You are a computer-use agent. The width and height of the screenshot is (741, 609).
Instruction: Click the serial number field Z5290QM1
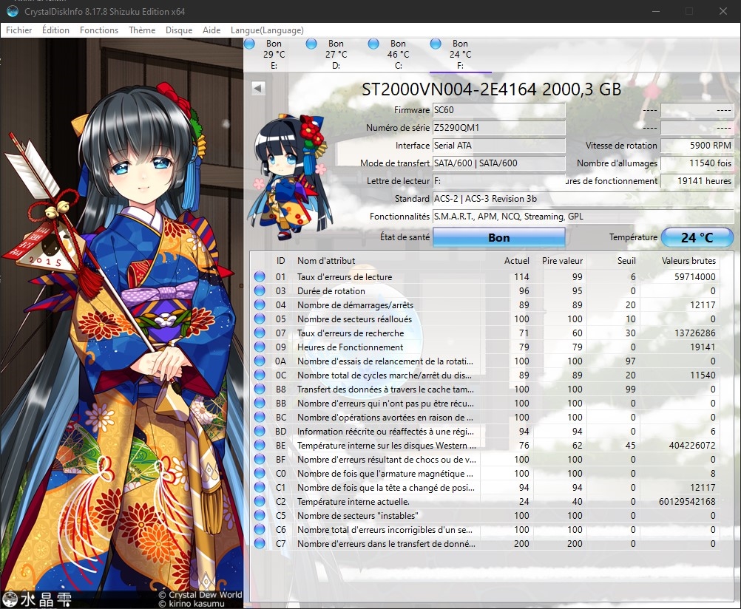click(x=499, y=128)
